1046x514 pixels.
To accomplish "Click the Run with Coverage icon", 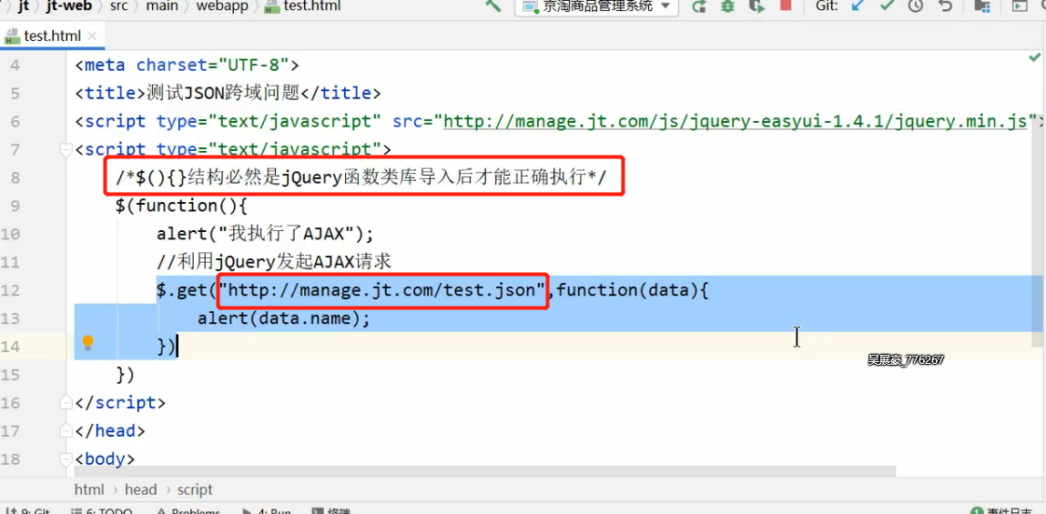I will [x=756, y=6].
